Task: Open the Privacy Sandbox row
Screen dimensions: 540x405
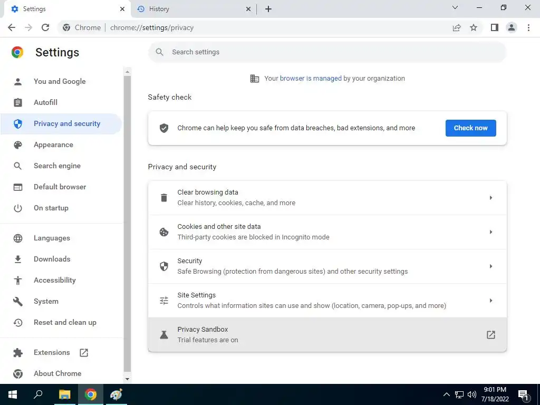Action: [x=327, y=335]
